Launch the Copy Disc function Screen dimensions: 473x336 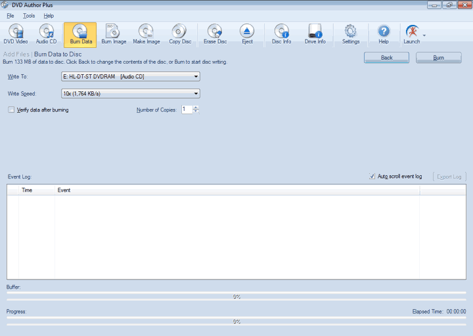pos(179,34)
